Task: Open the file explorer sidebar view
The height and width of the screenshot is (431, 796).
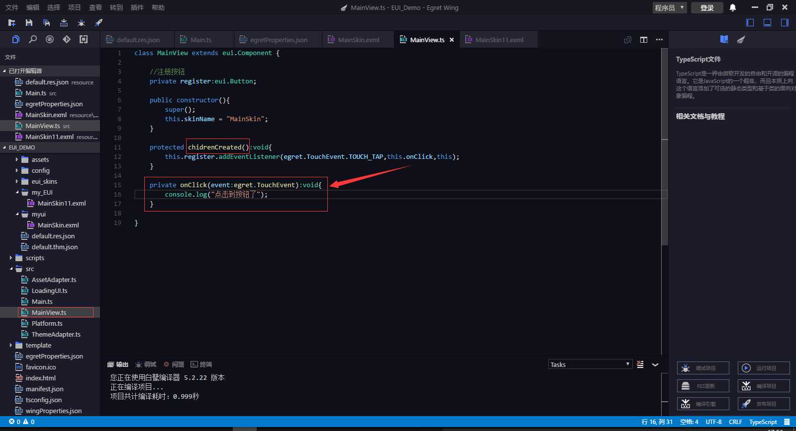Action: coord(16,39)
